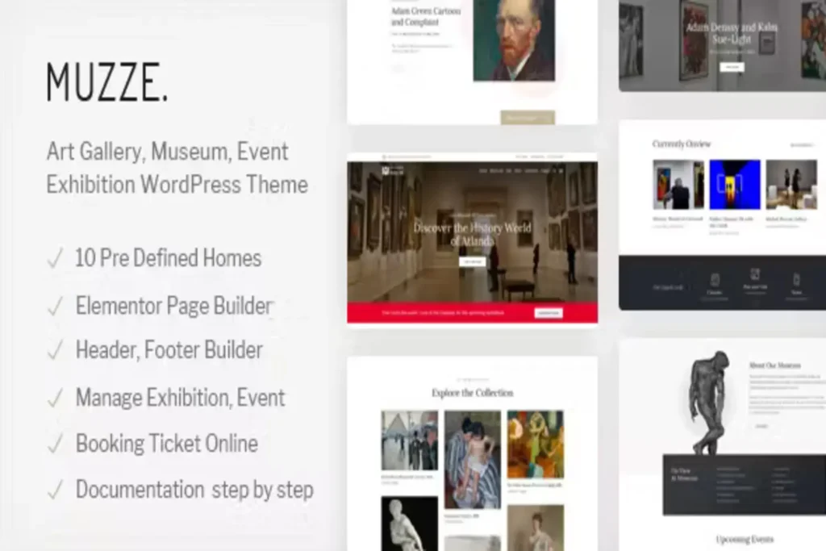
Task: Click the MUZZE. logo title
Action: (106, 82)
